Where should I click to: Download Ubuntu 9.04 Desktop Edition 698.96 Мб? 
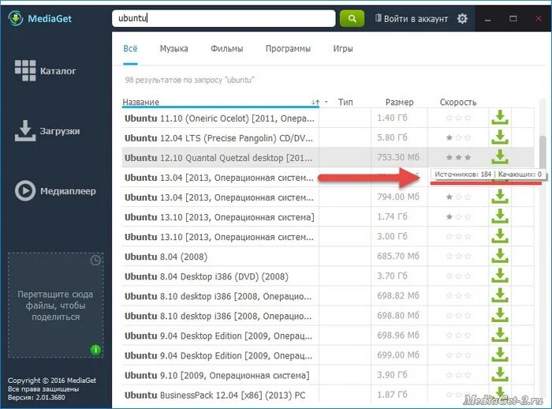pos(500,335)
